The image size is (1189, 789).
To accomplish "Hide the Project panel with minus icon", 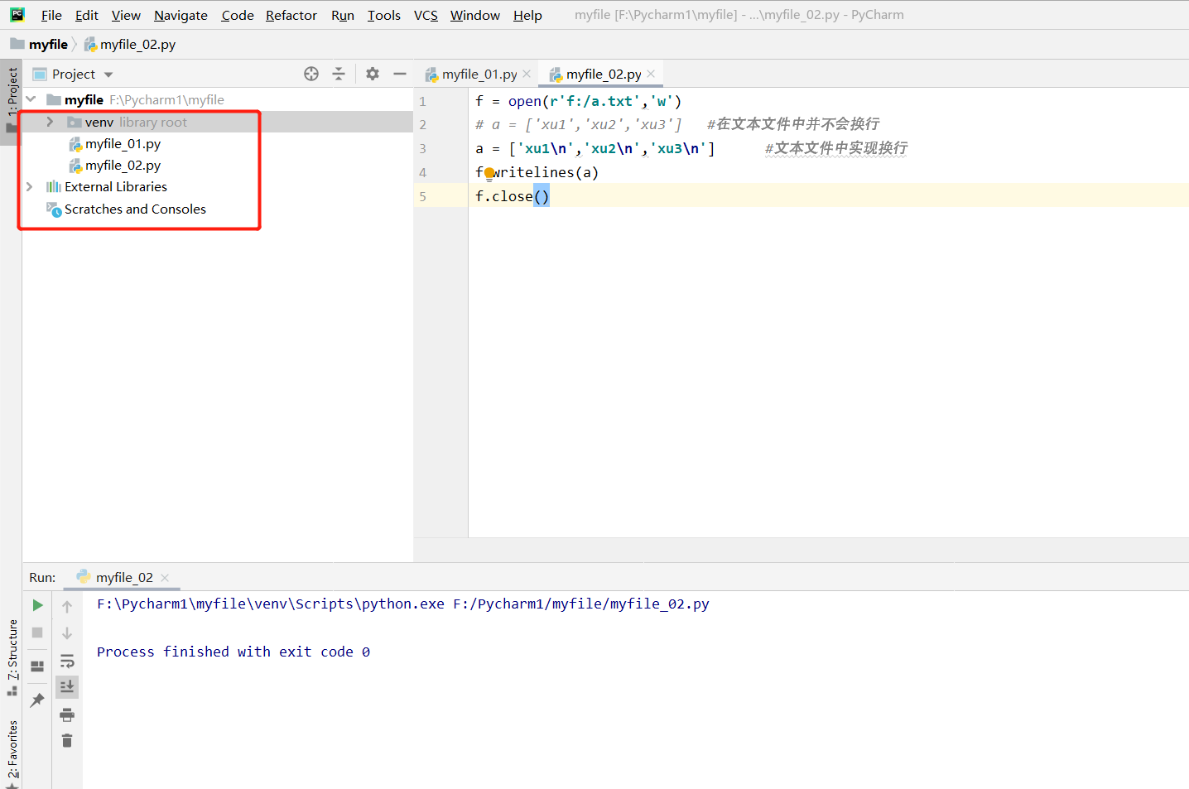I will pos(400,74).
